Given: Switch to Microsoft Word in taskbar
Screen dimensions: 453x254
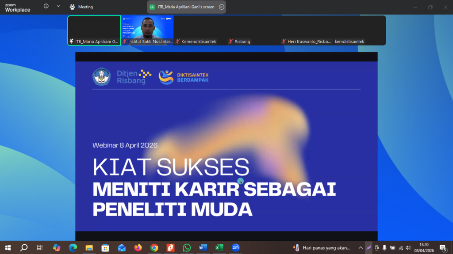Looking at the screenshot, I should [x=203, y=247].
